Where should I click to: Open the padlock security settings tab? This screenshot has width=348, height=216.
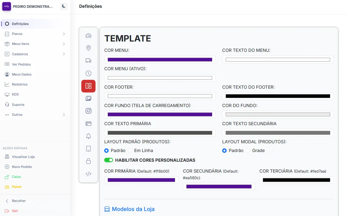(x=88, y=161)
